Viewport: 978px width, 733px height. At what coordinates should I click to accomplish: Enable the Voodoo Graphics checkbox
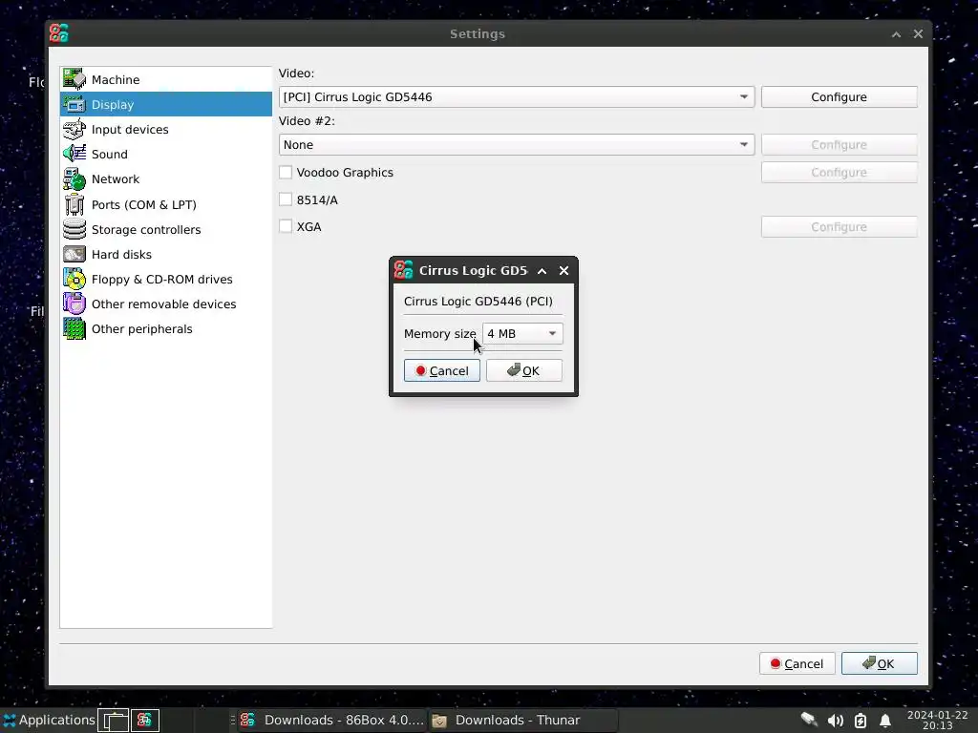tap(285, 172)
